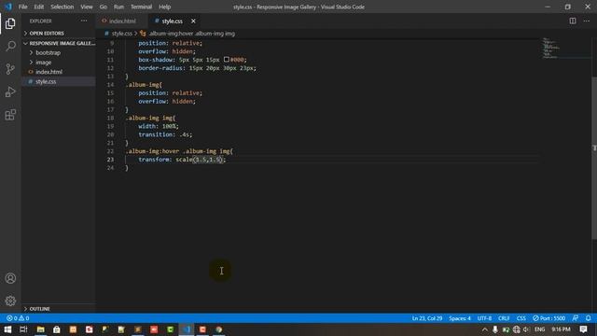Open the Search view in activity bar
The height and width of the screenshot is (336, 597).
click(10, 46)
